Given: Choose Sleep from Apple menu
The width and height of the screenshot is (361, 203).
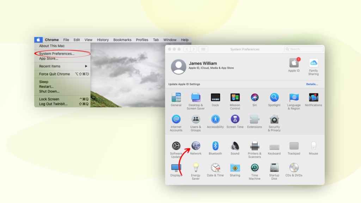Looking at the screenshot, I should click(62, 82).
